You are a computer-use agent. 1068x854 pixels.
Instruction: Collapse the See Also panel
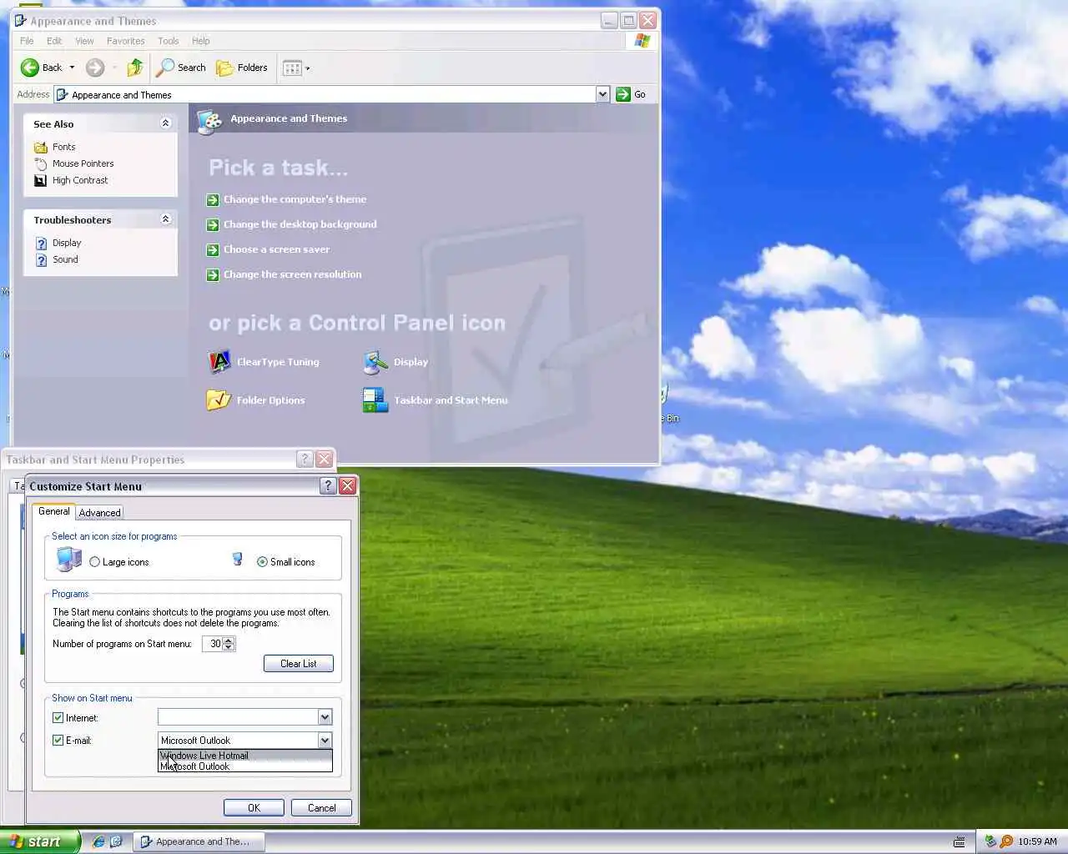(x=165, y=123)
